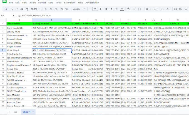
Task: Expand the name box dropdown arrow
Action: pos(14,16)
